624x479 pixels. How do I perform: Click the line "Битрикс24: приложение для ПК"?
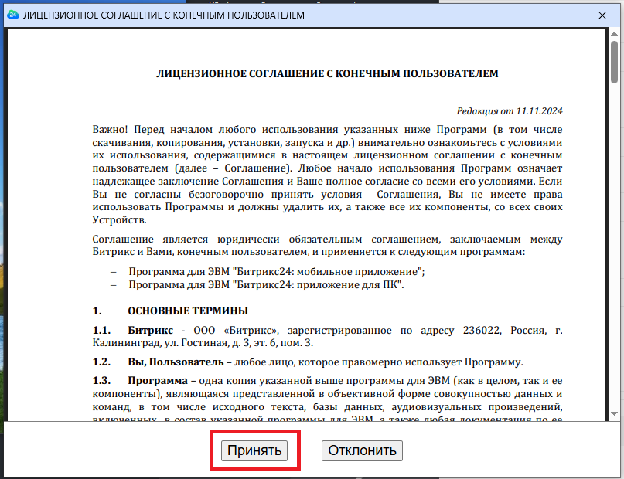[266, 284]
